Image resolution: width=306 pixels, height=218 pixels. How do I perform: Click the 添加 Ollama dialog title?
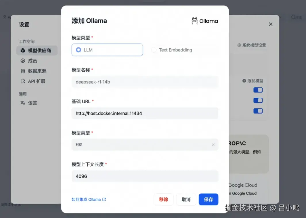89,21
